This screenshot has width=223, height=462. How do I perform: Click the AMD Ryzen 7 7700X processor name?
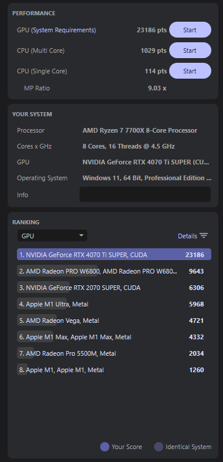click(x=140, y=130)
